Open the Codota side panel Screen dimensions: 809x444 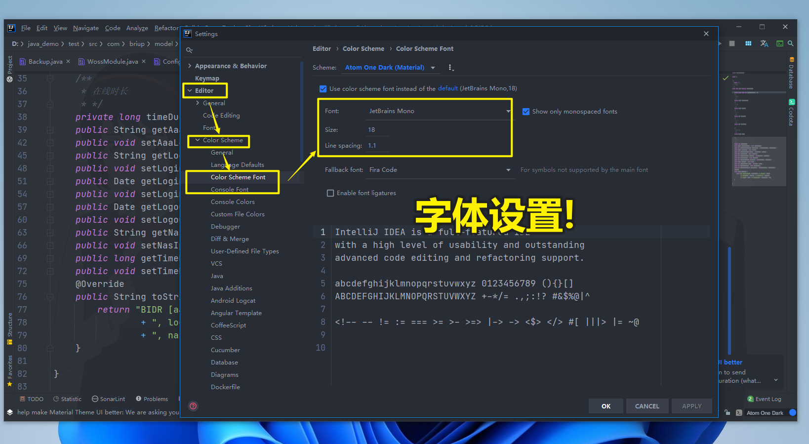tap(791, 112)
